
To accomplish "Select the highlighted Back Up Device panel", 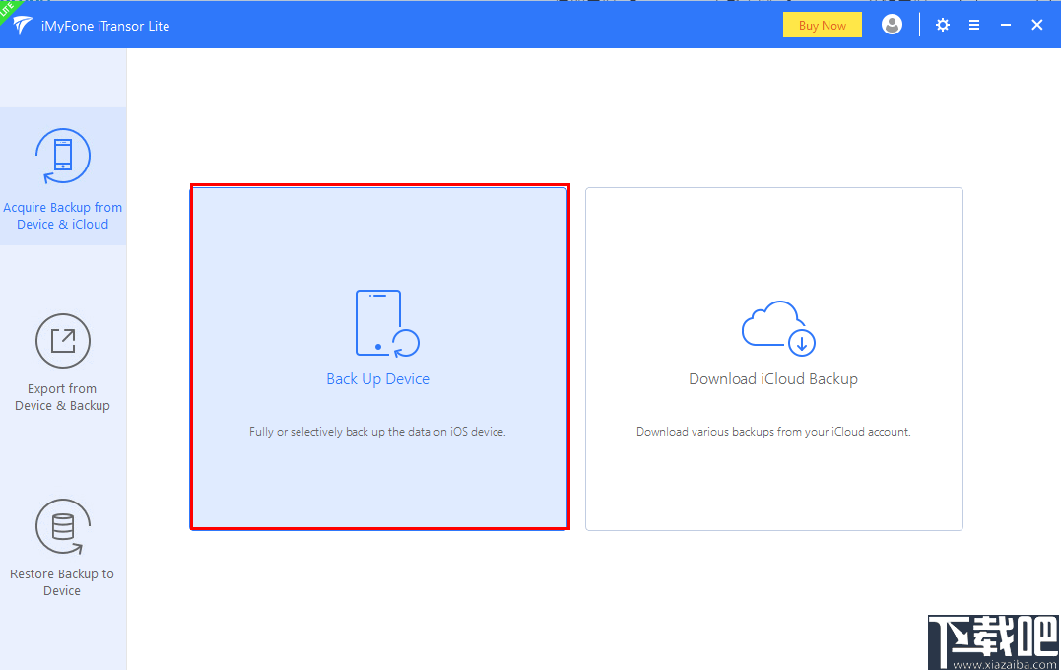I will (x=378, y=357).
